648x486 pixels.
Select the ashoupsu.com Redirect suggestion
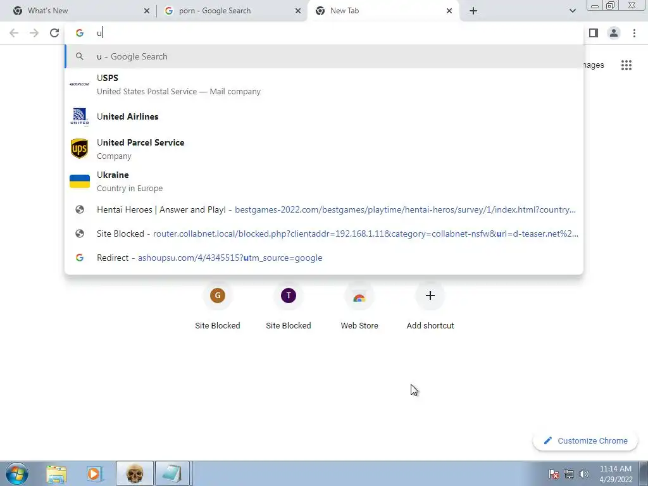324,258
